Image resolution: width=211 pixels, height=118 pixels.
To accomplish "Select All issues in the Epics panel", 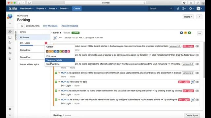I will pyautogui.click(x=34, y=37).
